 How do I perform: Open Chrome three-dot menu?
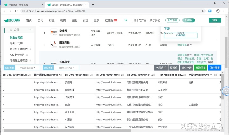[x=224, y=11]
